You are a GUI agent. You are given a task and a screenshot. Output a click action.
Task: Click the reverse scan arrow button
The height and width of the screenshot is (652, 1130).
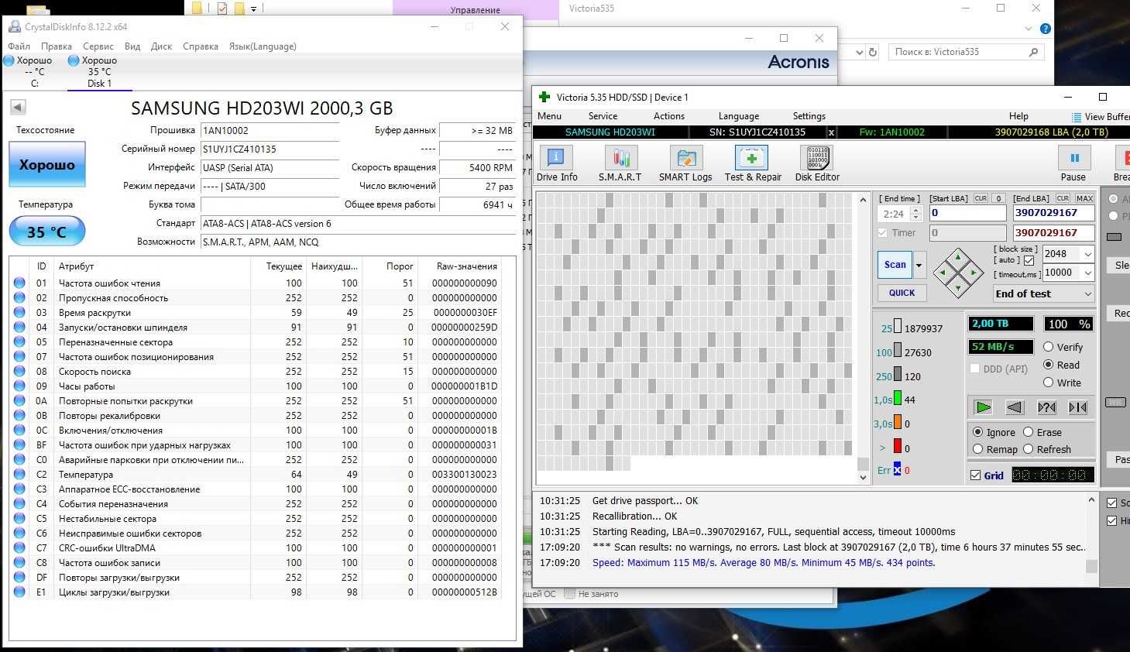click(x=1015, y=407)
